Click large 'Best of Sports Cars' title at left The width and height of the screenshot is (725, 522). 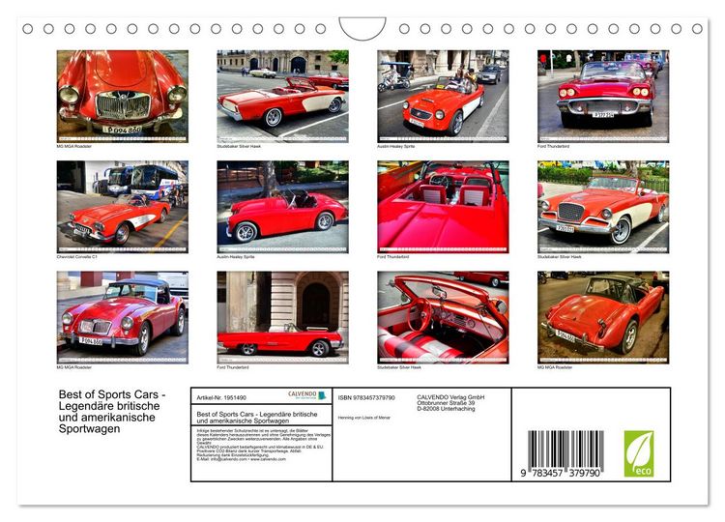click(112, 412)
